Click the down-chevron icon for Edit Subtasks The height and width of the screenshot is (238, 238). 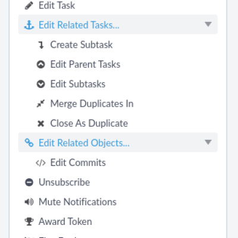(x=41, y=84)
